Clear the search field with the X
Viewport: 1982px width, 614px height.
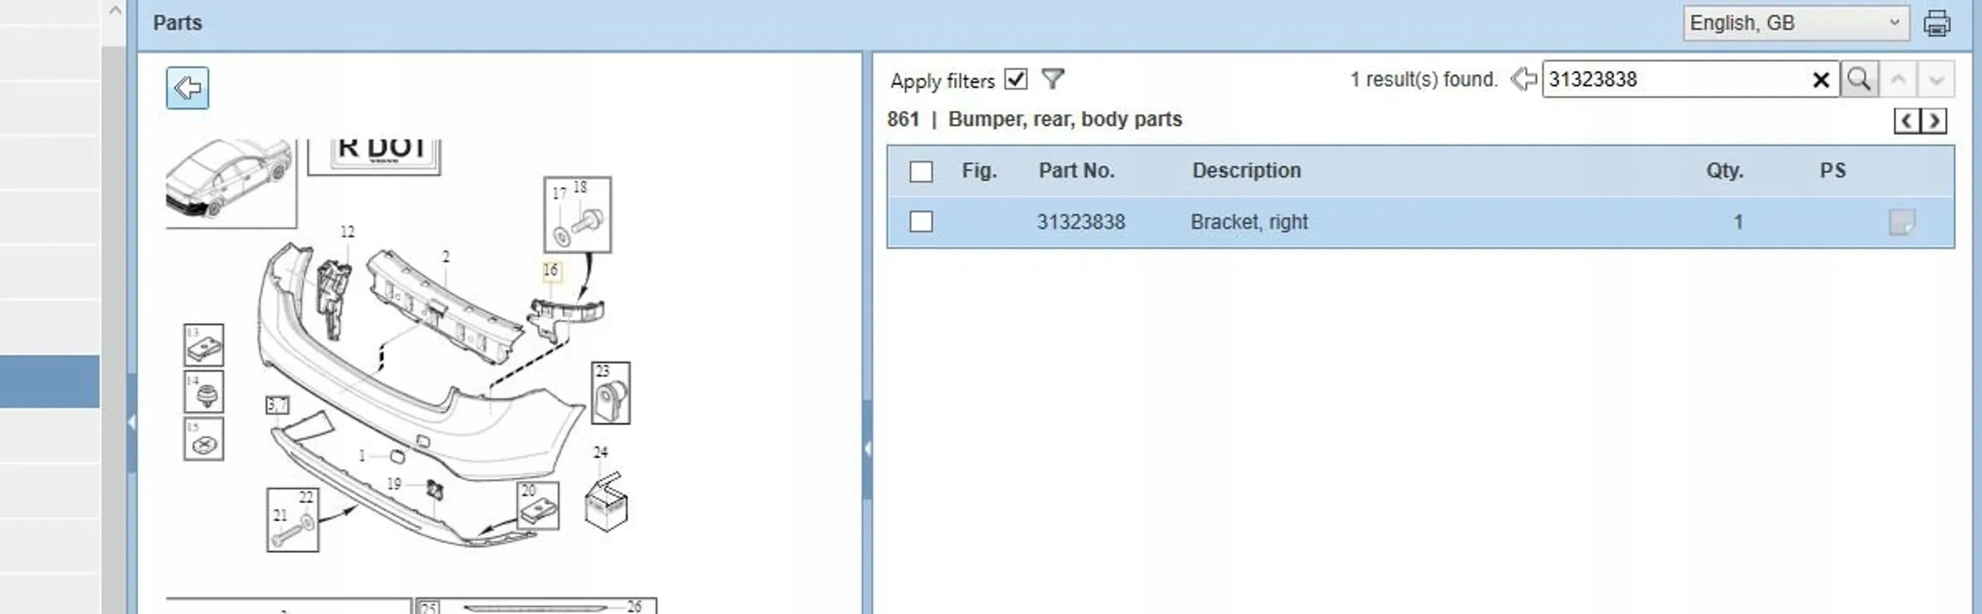(x=1821, y=79)
